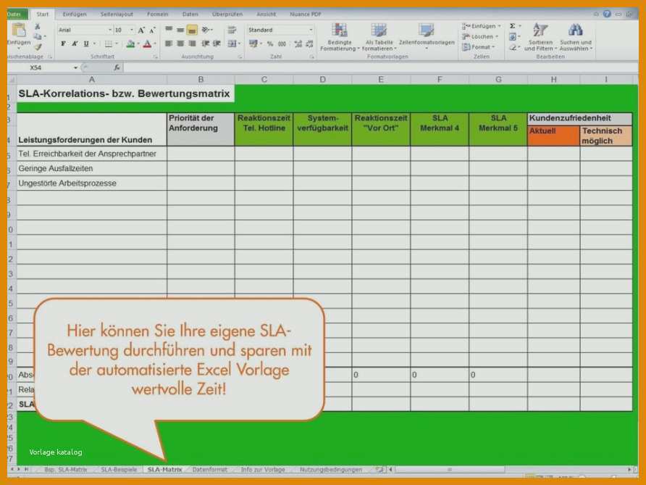Open the Datei tab
The image size is (646, 485).
click(16, 14)
